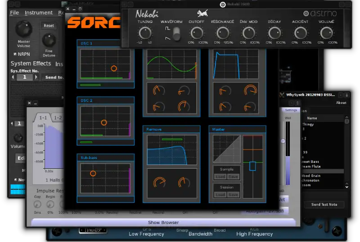
Task: Click the Edit button in ZynAddSubFX
Action: (x=21, y=158)
